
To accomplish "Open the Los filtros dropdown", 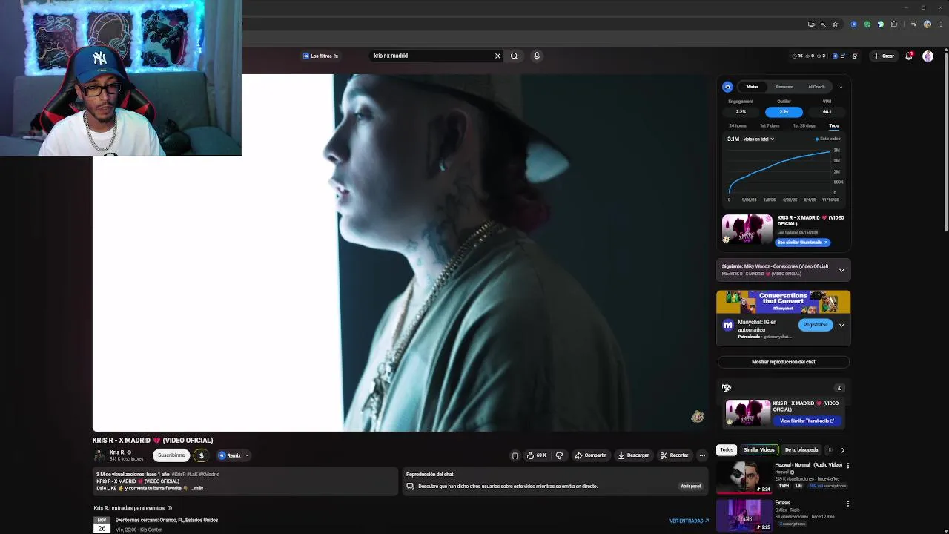I will coord(320,56).
